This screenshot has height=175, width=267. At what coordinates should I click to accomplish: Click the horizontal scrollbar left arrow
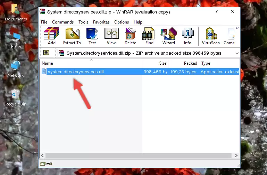click(x=42, y=155)
